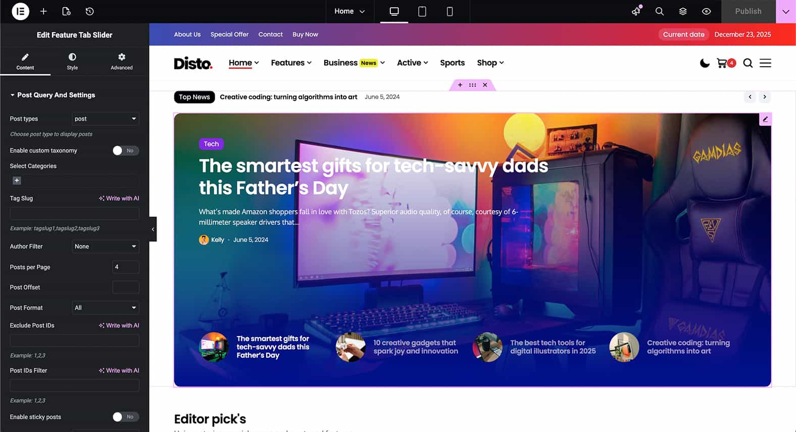
Task: Toggle Enable custom taxonomy switch
Action: click(125, 151)
